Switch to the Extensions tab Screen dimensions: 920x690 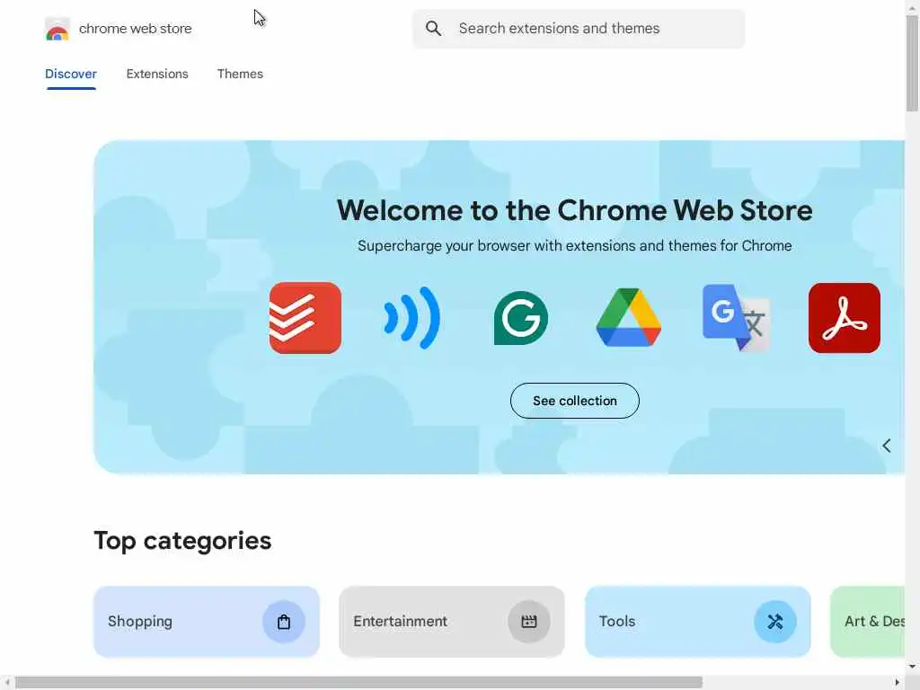[157, 74]
